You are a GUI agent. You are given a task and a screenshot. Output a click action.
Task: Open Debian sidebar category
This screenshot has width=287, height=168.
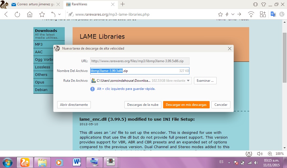[x=41, y=90]
